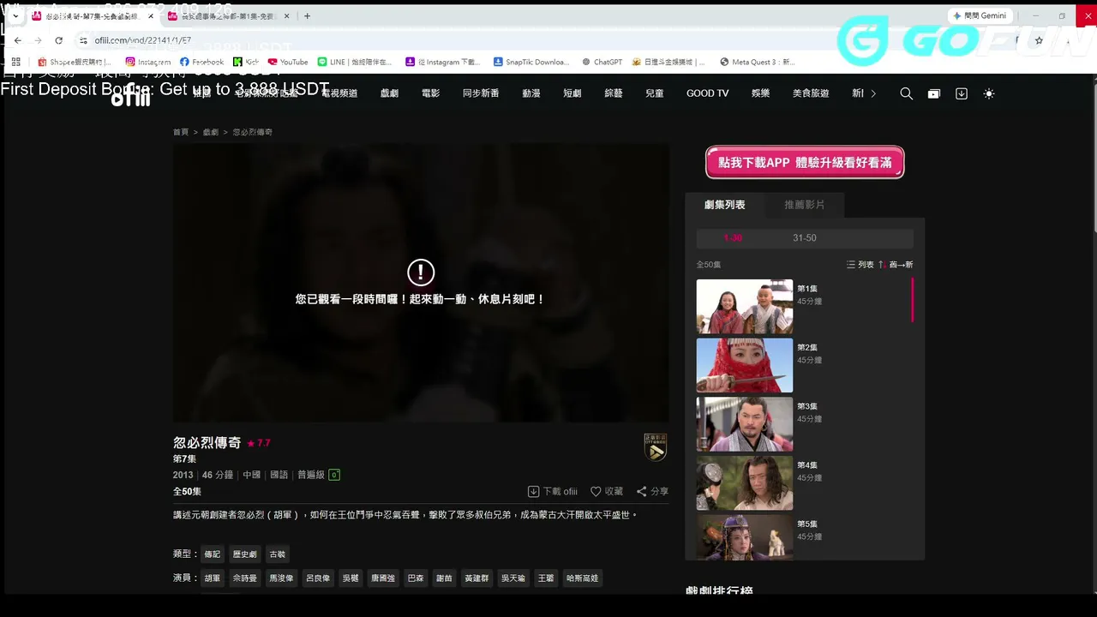Viewport: 1097px width, 617px height.
Task: Click the exclamation alert icon in player
Action: pyautogui.click(x=421, y=273)
